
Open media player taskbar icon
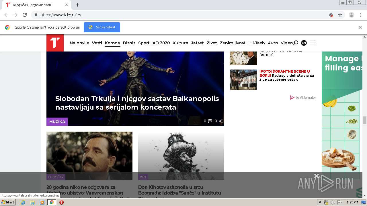pos(42,202)
